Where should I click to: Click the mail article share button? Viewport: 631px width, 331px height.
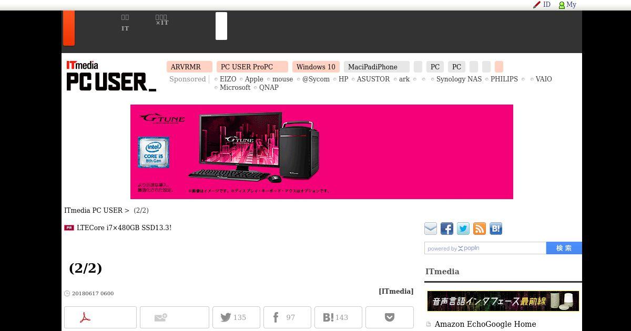[x=175, y=317]
